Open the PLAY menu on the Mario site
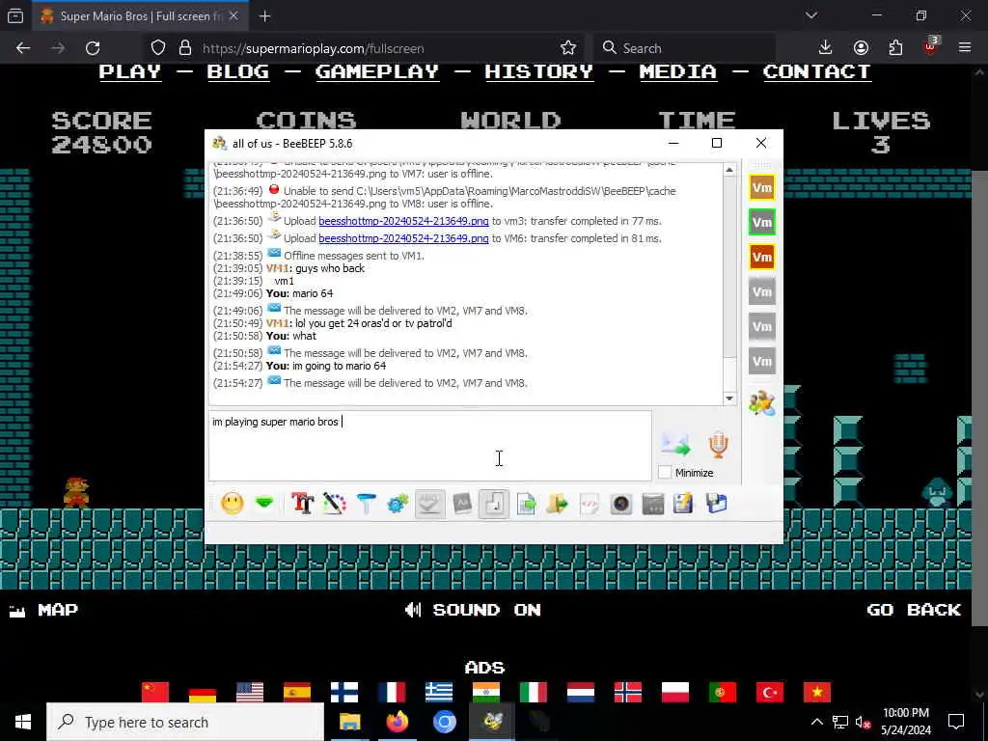 click(x=130, y=71)
